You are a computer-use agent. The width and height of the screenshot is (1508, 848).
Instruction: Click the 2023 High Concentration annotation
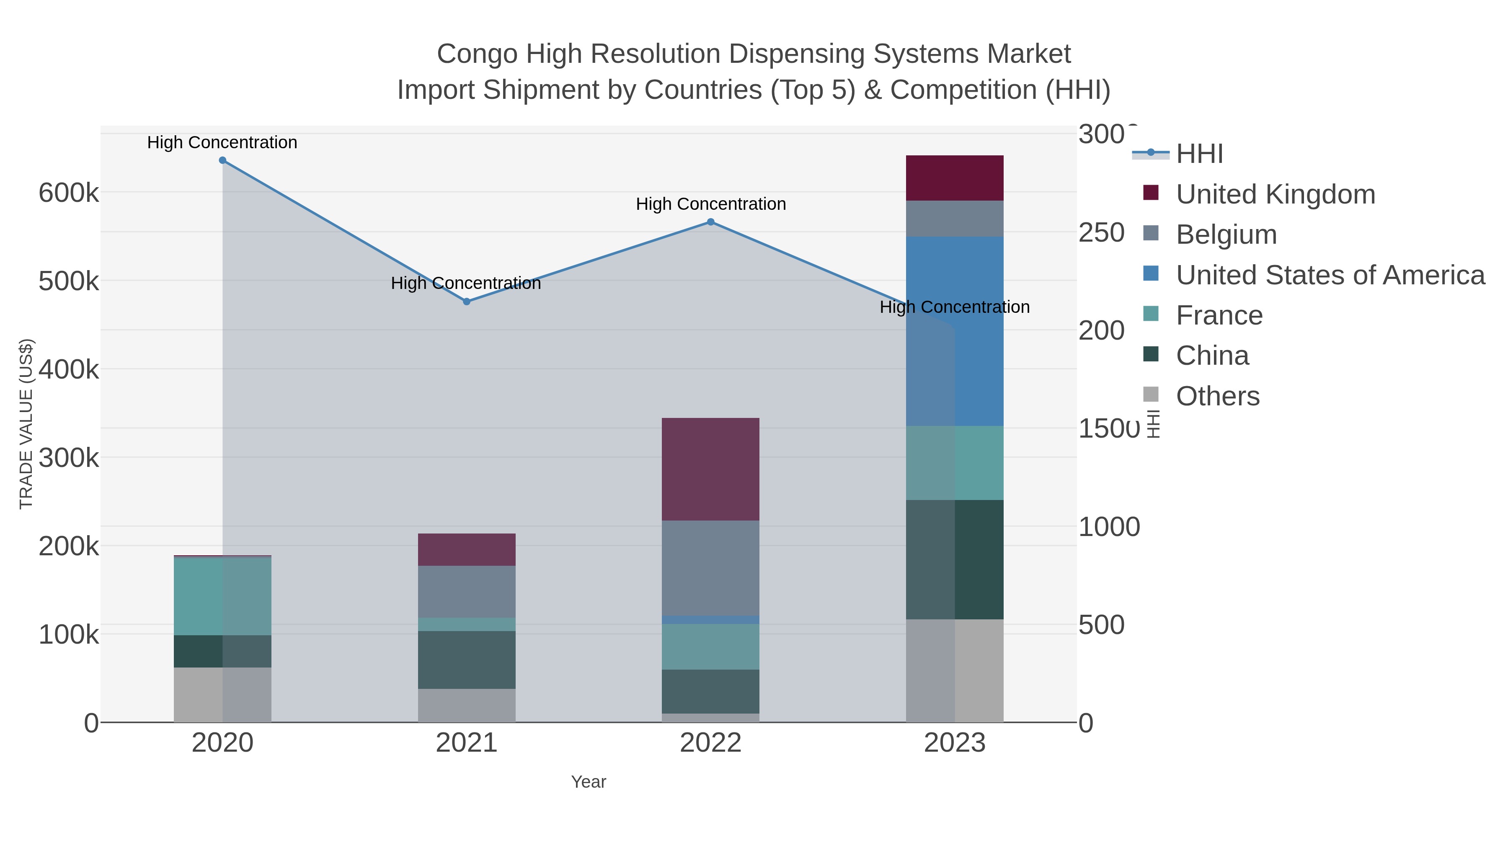955,307
